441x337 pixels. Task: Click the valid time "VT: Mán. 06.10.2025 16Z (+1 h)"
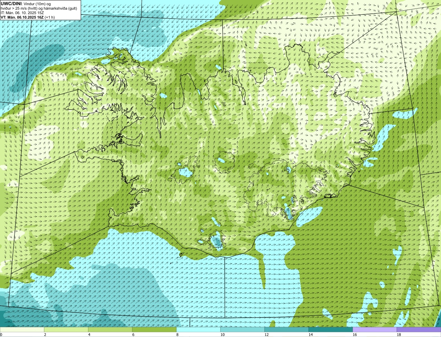(x=28, y=17)
